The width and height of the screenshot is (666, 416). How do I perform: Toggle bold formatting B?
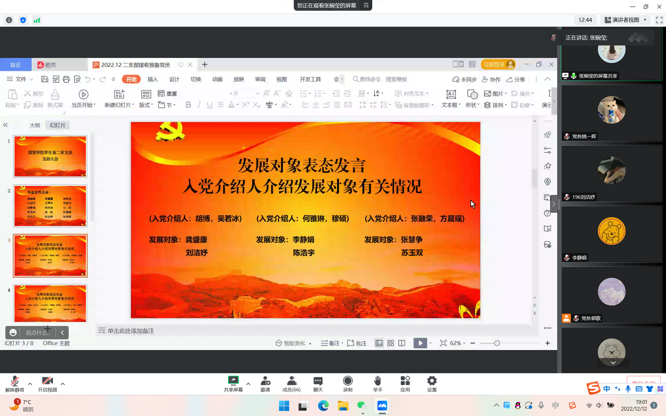click(x=188, y=105)
